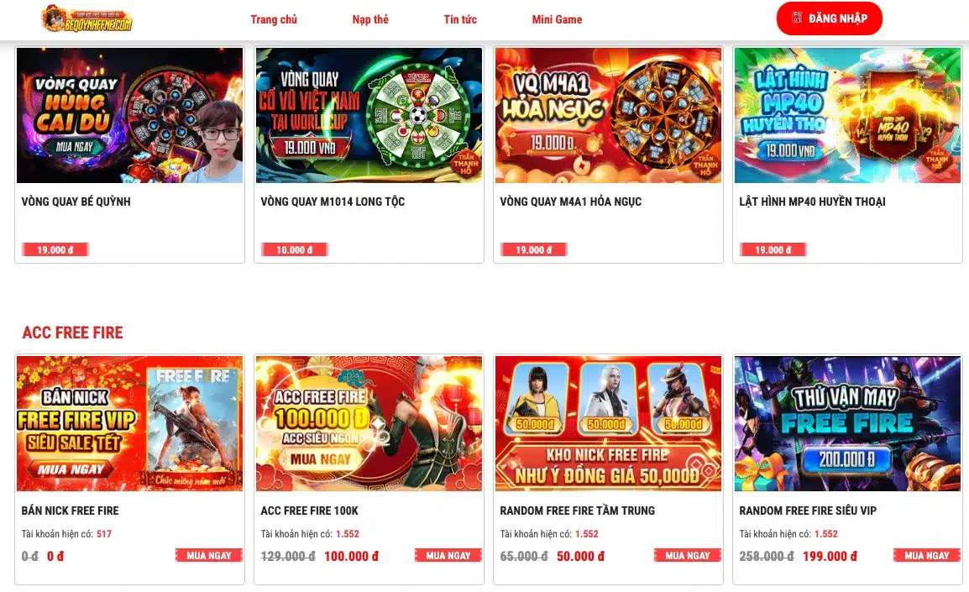969x592 pixels.
Task: Open Mini Game from the navigation
Action: click(x=557, y=19)
